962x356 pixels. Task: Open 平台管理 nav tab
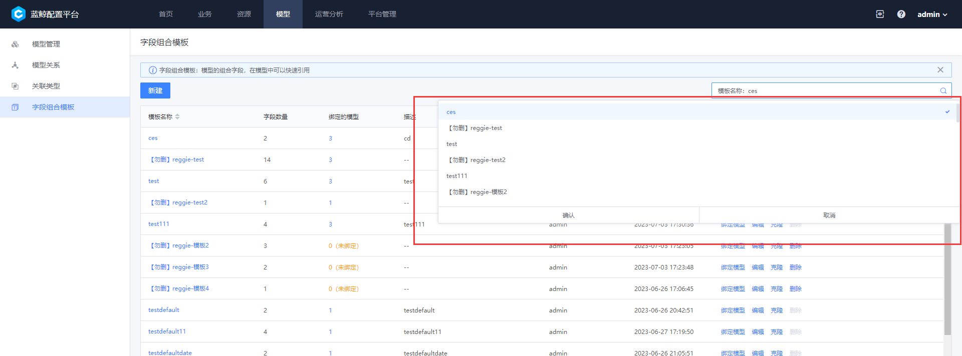pyautogui.click(x=382, y=14)
